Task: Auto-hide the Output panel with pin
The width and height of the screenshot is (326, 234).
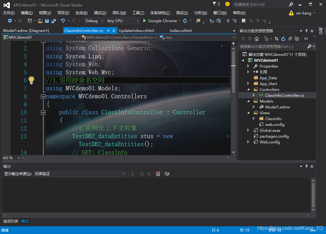Action: [x=306, y=166]
